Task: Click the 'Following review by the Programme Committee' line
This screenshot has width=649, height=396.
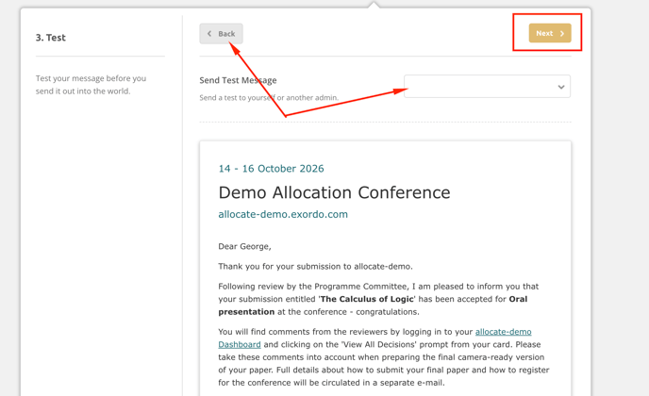Action: pyautogui.click(x=377, y=287)
